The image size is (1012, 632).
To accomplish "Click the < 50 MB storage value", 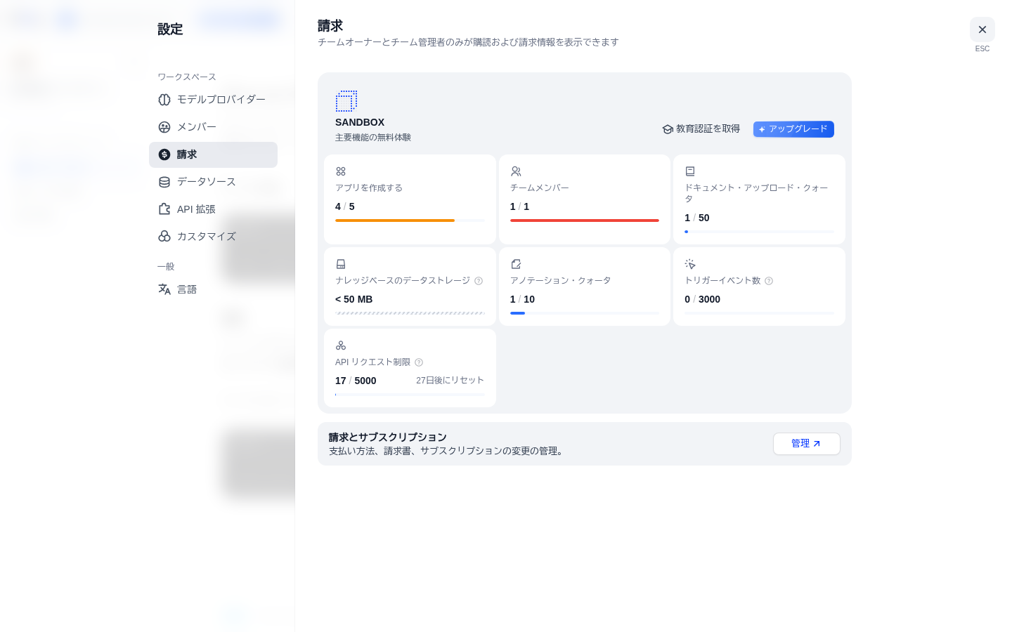I will [354, 299].
